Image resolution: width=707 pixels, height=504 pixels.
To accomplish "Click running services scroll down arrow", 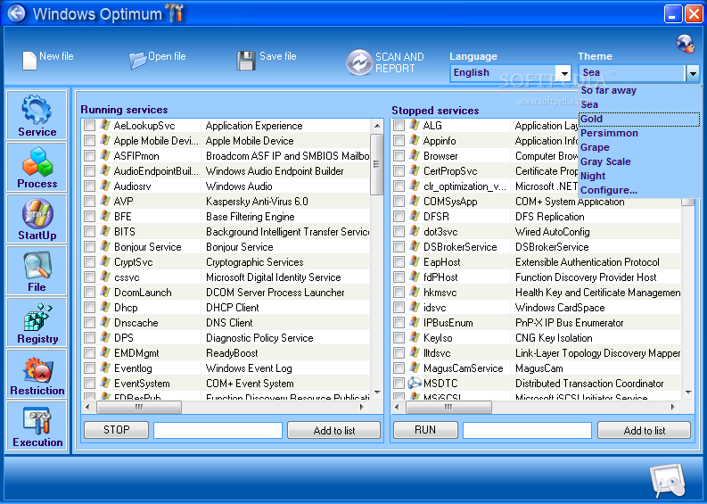I will pyautogui.click(x=377, y=392).
